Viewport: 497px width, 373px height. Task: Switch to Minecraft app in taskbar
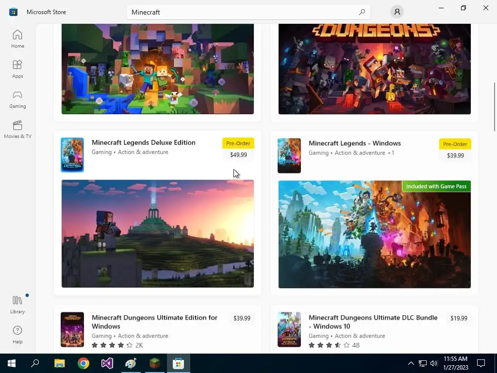click(x=155, y=363)
